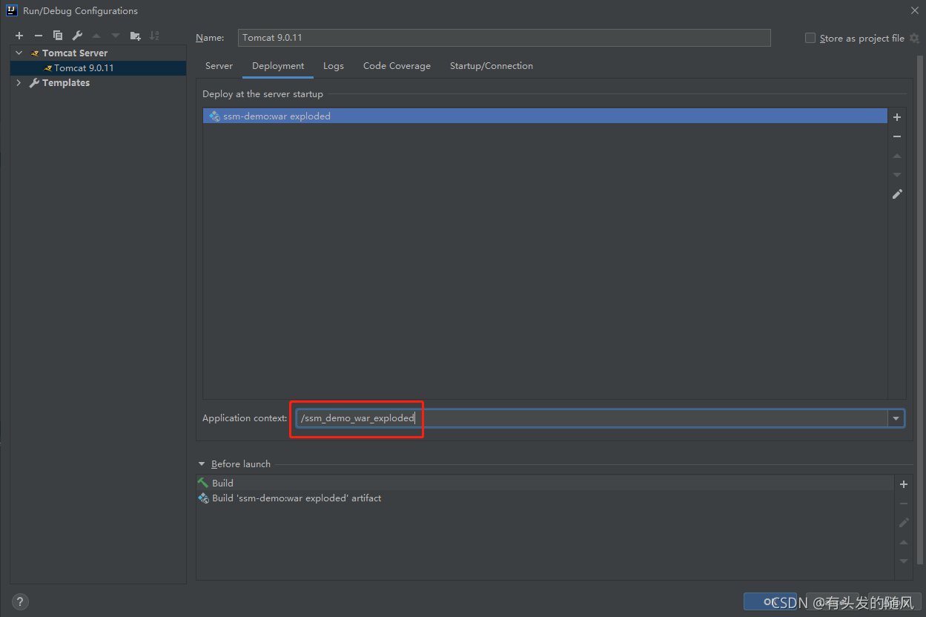Sort configurations alphabetically
The image size is (926, 617).
pos(154,36)
